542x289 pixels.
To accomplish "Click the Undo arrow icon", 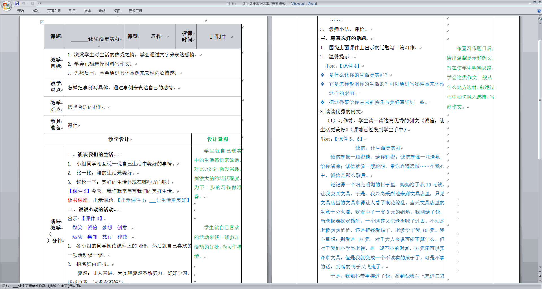I will coord(23,3).
